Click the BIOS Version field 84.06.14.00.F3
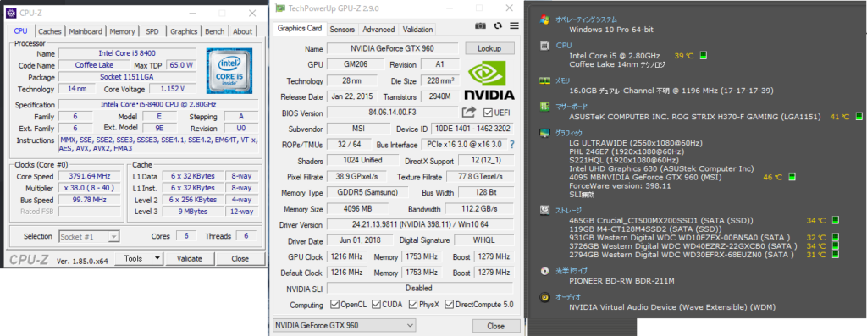Image resolution: width=867 pixels, height=336 pixels. 393,113
